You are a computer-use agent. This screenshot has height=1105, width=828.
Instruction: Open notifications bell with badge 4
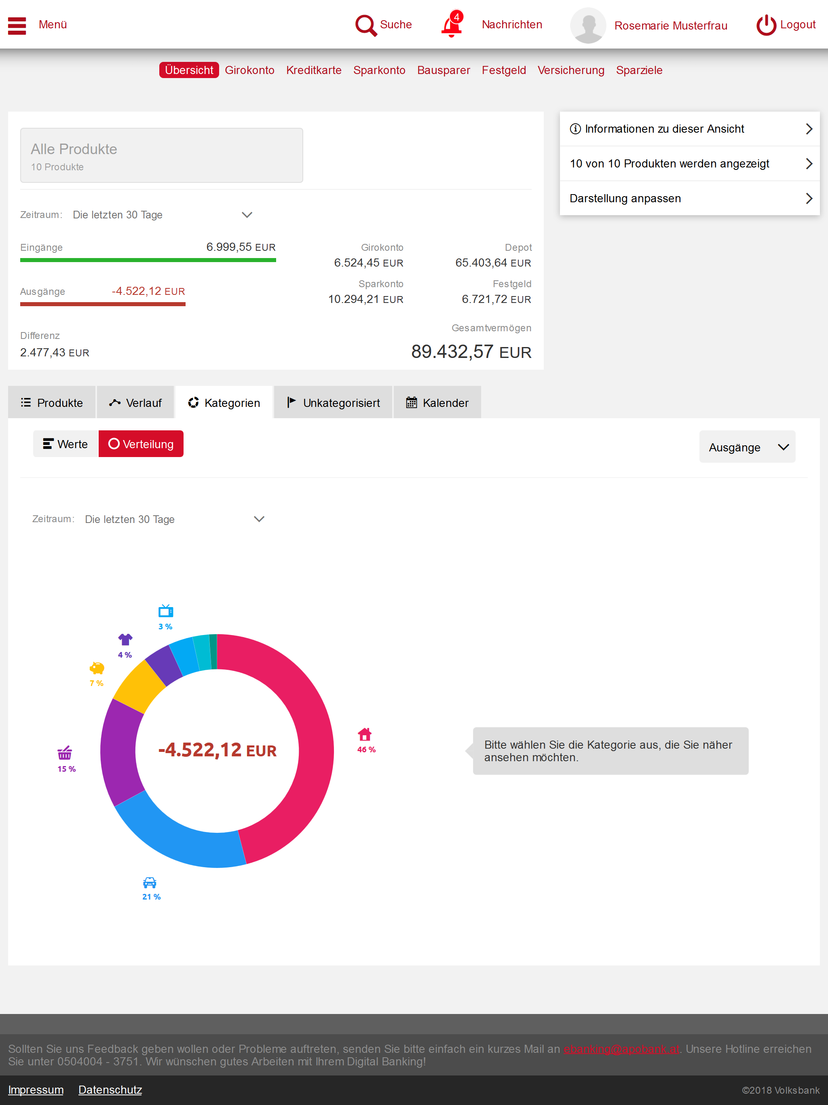pyautogui.click(x=452, y=24)
